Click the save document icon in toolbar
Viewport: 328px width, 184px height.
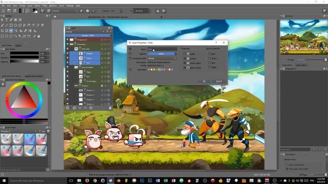tap(15, 11)
